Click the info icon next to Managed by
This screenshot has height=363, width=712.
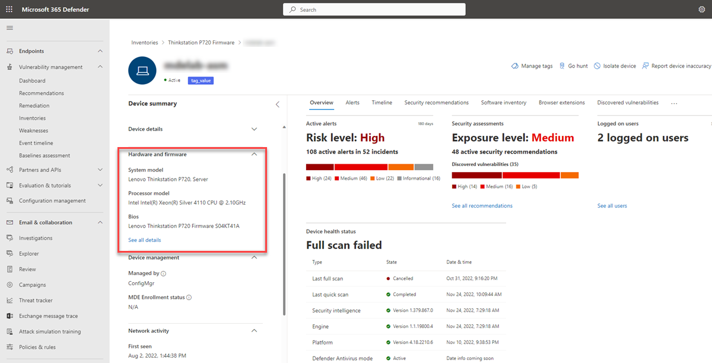click(x=163, y=273)
